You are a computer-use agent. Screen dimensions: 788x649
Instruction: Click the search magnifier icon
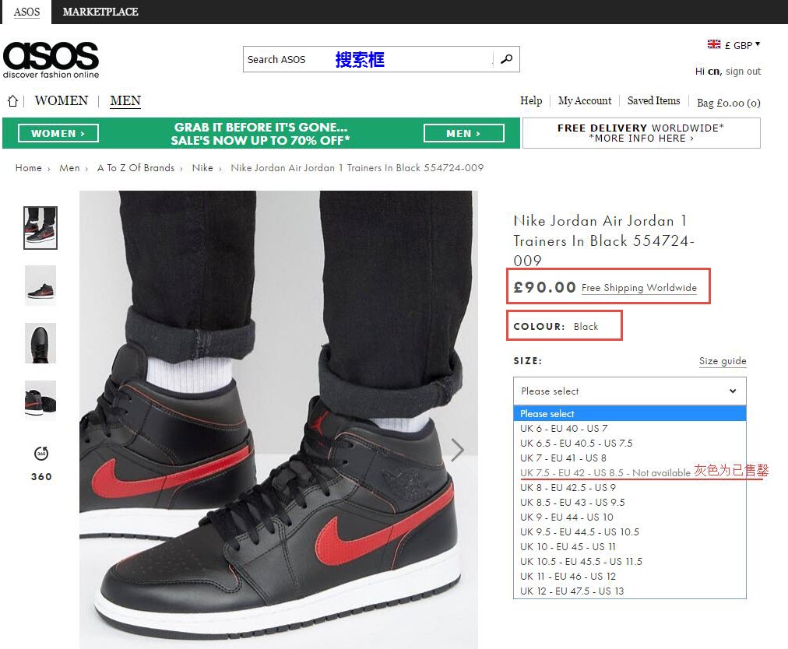[x=507, y=59]
